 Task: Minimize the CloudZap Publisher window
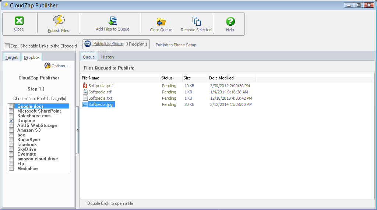[x=349, y=5]
